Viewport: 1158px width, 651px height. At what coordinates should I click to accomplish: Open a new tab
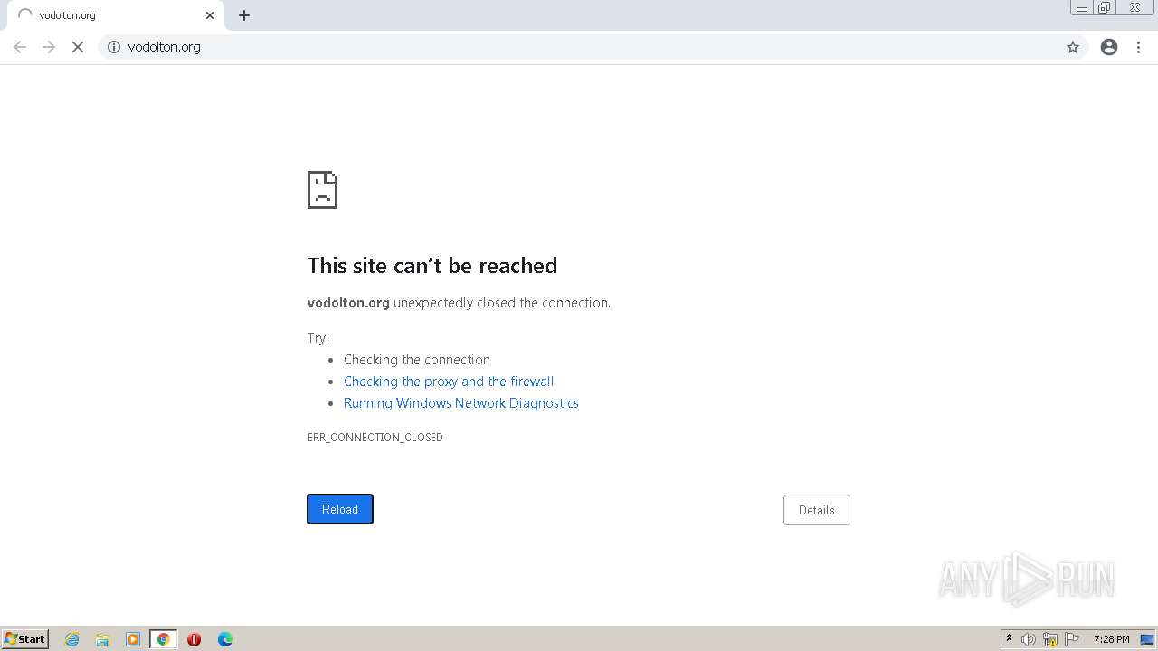click(x=244, y=15)
